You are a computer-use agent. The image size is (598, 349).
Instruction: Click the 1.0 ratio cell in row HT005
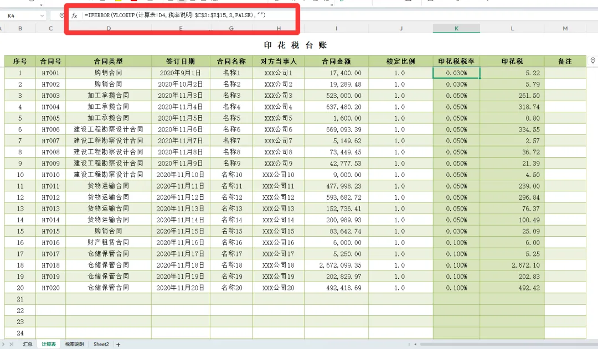point(401,118)
